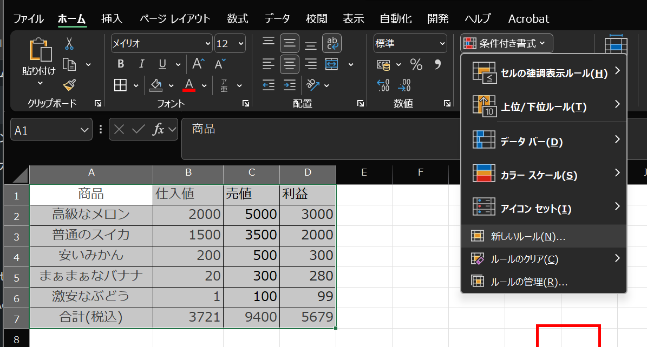Click the select-all corner of the sheet
This screenshot has height=347, width=647.
click(x=16, y=175)
